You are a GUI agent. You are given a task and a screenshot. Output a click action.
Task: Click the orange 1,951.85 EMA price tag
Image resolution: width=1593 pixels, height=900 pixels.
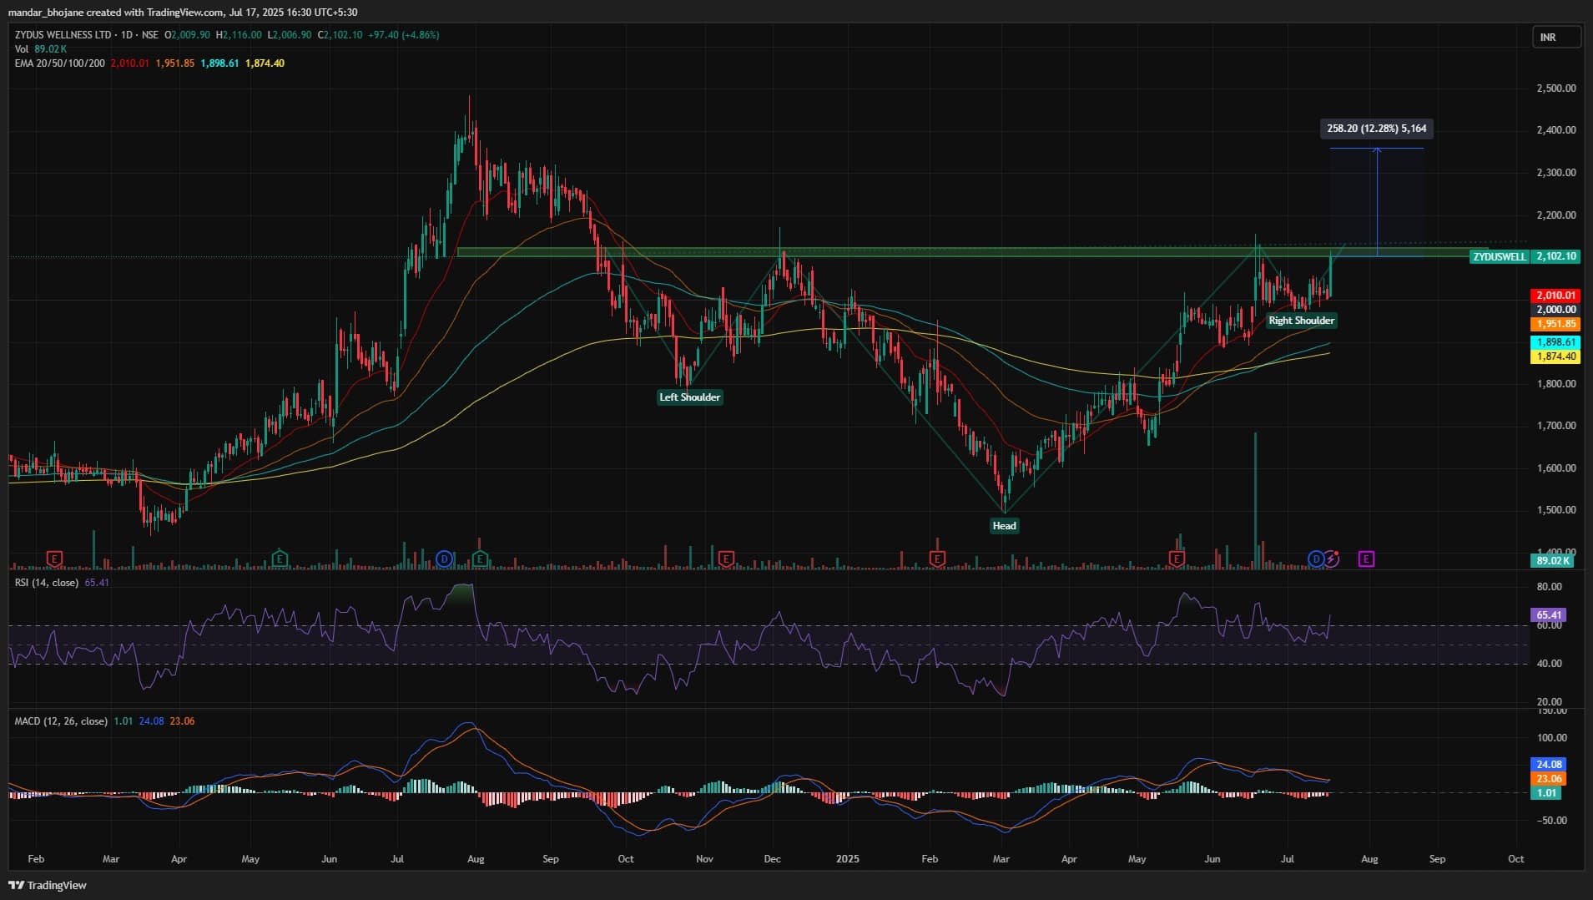point(1555,324)
